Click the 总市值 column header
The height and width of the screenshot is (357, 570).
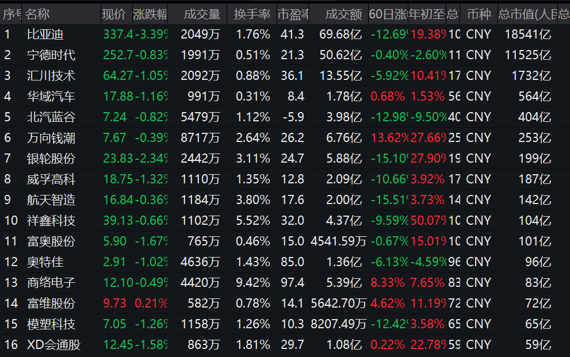coord(527,14)
